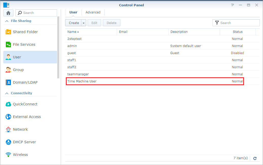Open Shared Folder settings icon

pos(8,32)
